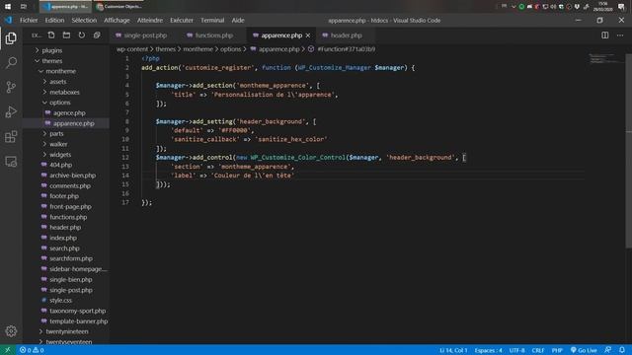Viewport: 632px width, 355px height.
Task: Collapse the options folder
Action: 59,103
